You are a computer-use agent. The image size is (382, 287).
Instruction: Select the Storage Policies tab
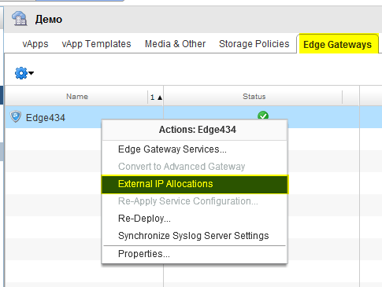pos(254,44)
